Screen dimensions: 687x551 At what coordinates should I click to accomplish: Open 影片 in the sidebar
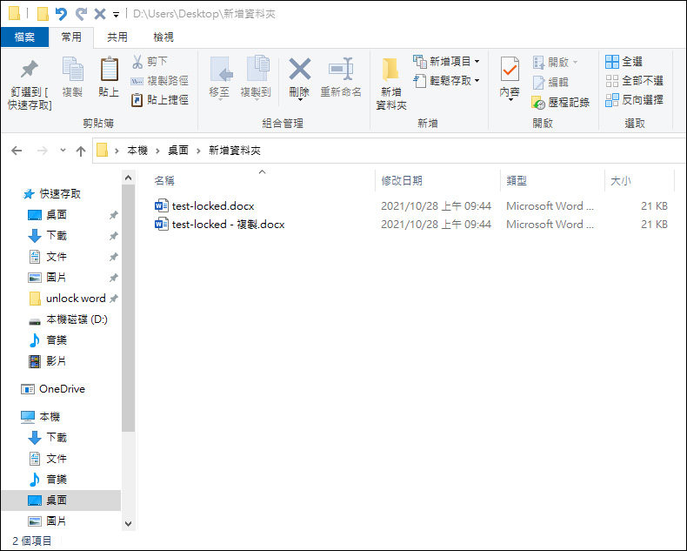click(x=57, y=361)
